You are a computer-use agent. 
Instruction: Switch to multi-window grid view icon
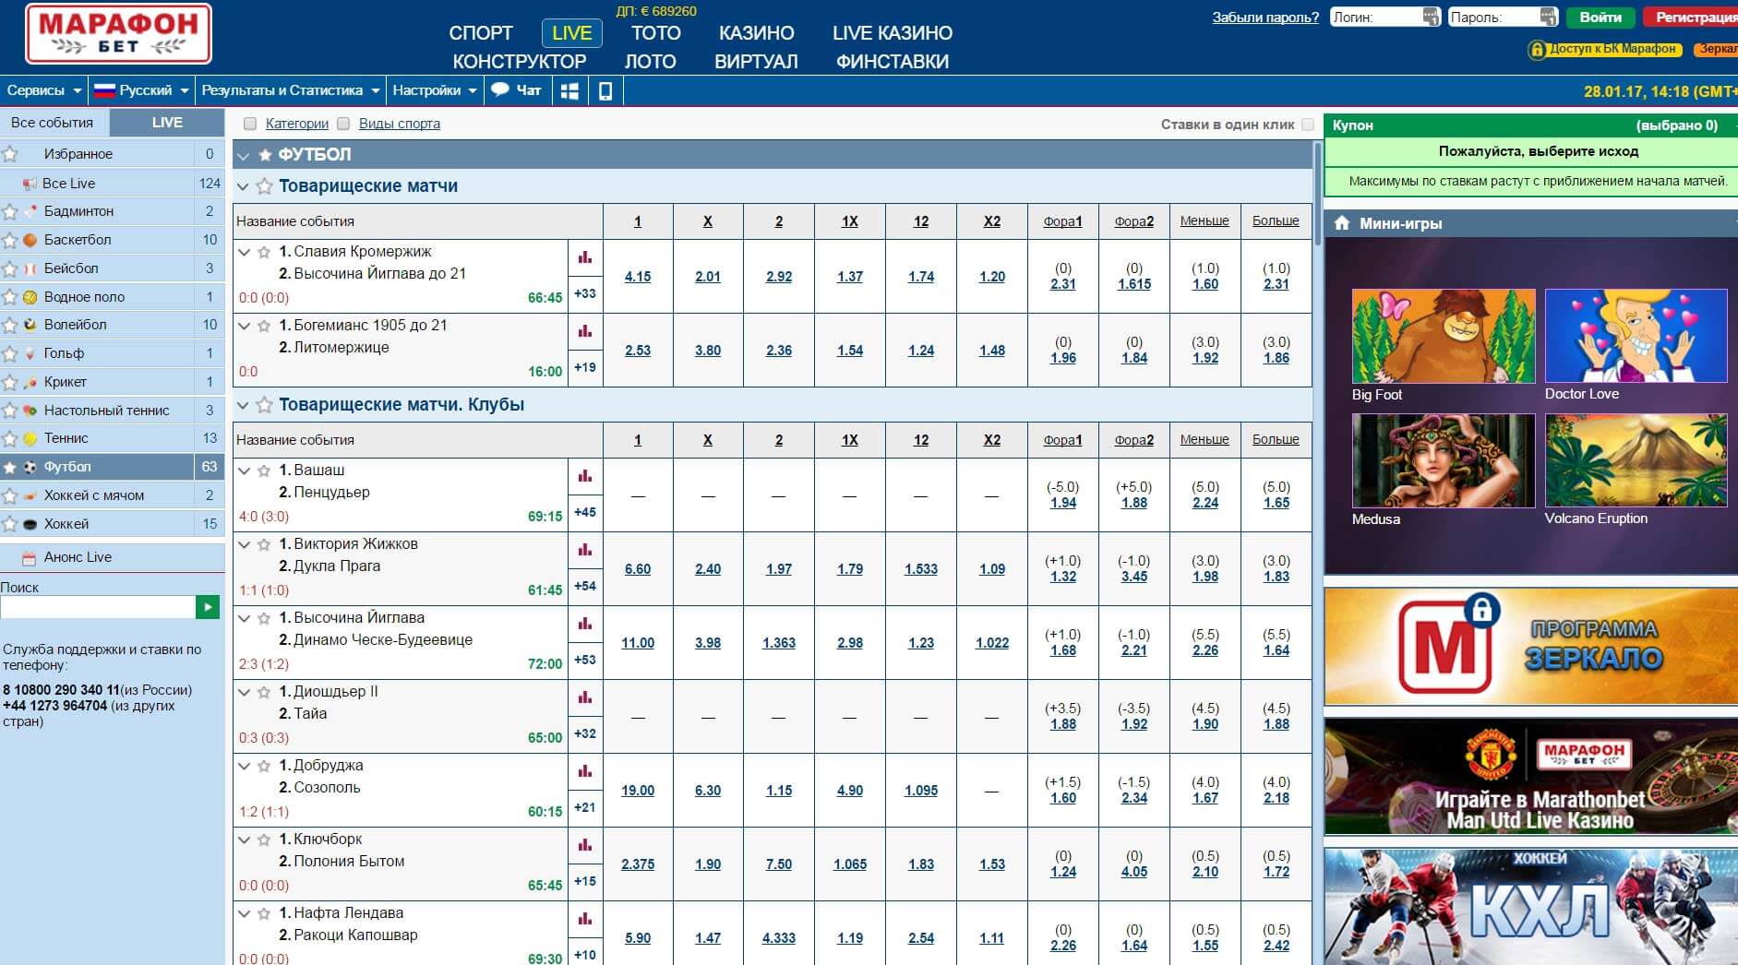point(569,90)
